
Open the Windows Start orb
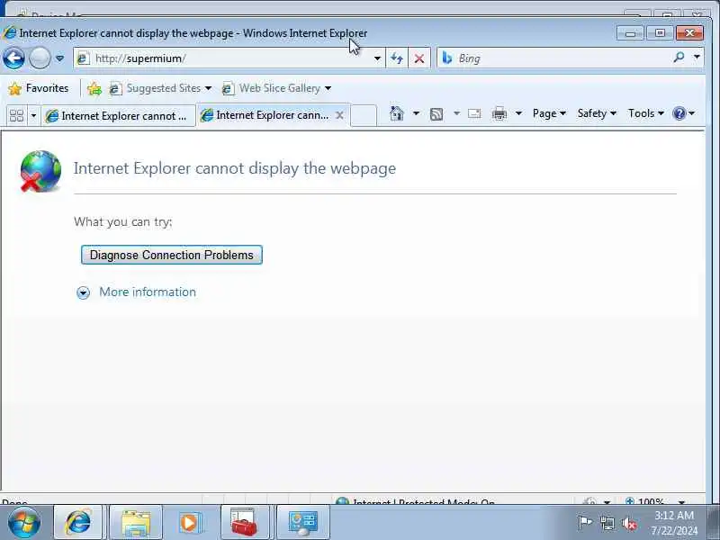tap(24, 522)
